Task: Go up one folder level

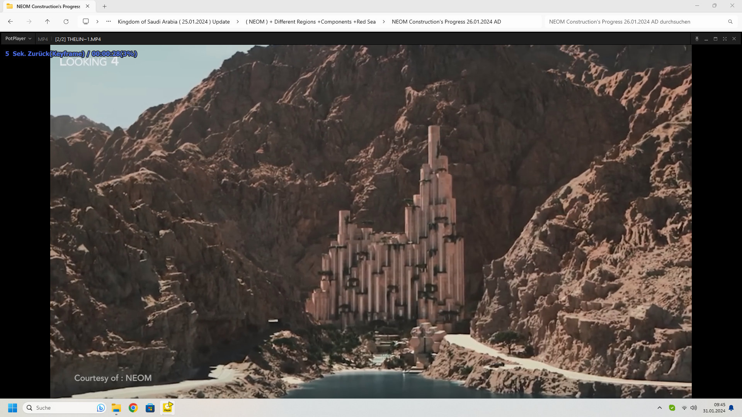Action: coord(47,22)
